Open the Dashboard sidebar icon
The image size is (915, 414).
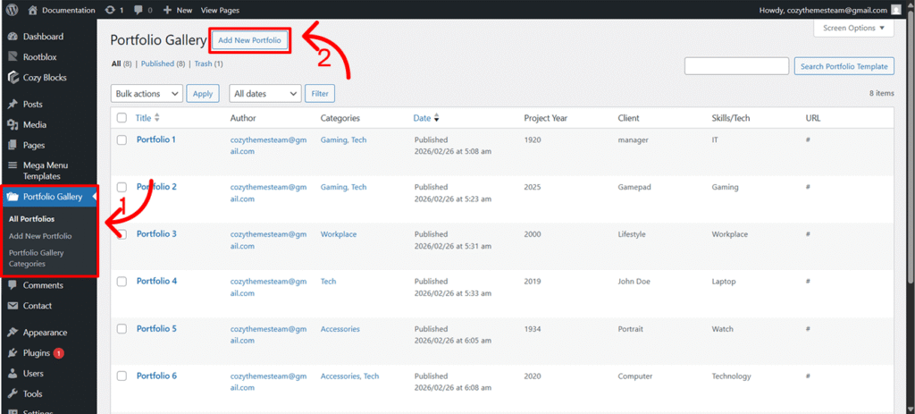click(13, 37)
